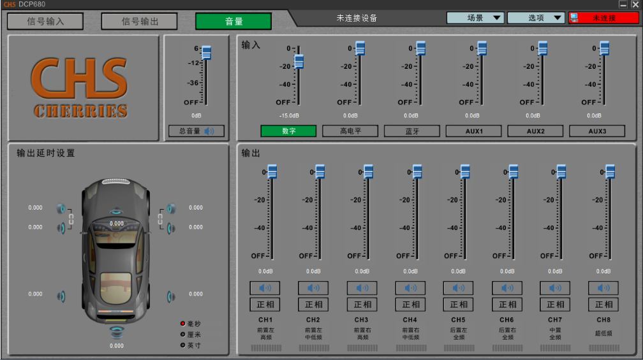Toggle CH2 phase button 正相
This screenshot has width=643, height=360.
pyautogui.click(x=313, y=305)
